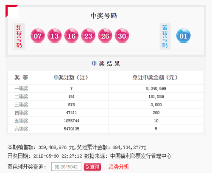Click the 中奖号码 heading
The height and width of the screenshot is (178, 212).
coord(104,16)
